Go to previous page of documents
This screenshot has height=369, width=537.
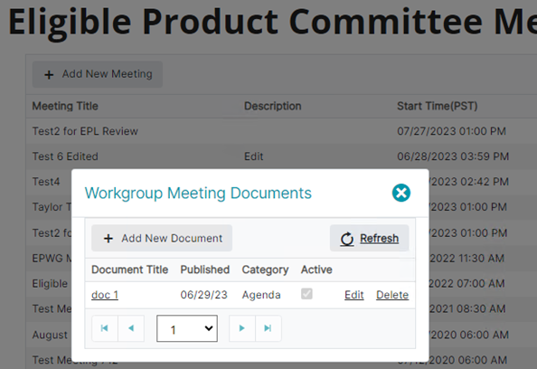coord(131,328)
